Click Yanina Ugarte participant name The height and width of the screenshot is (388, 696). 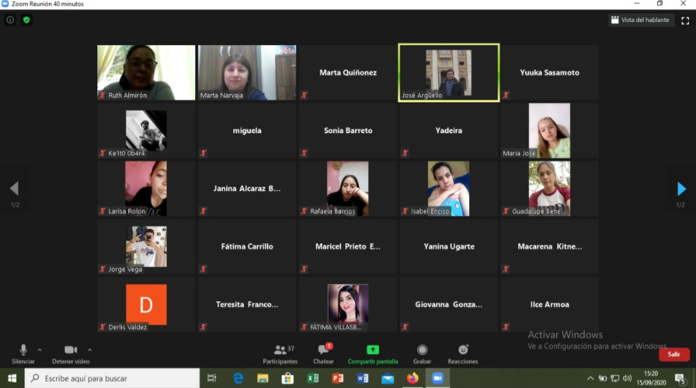point(449,246)
